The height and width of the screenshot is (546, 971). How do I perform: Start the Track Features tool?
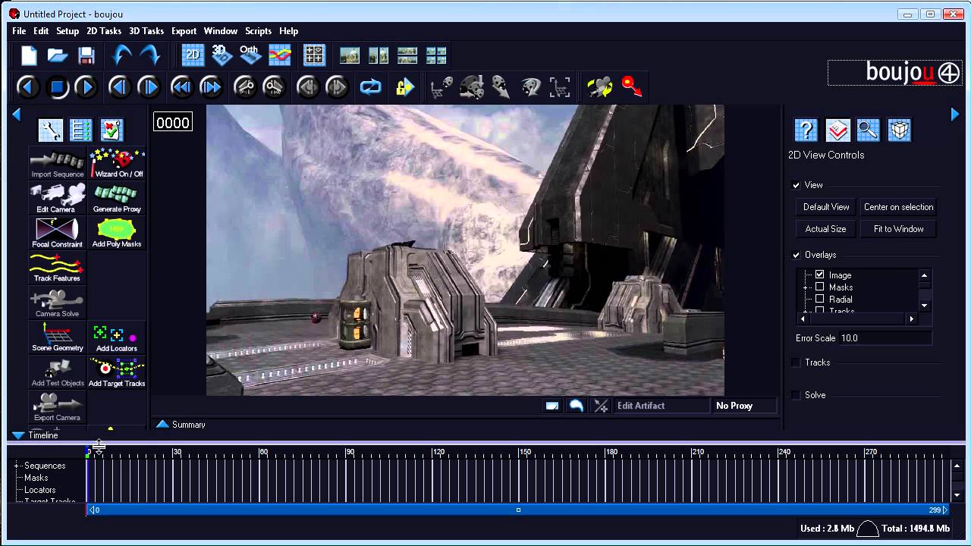58,268
